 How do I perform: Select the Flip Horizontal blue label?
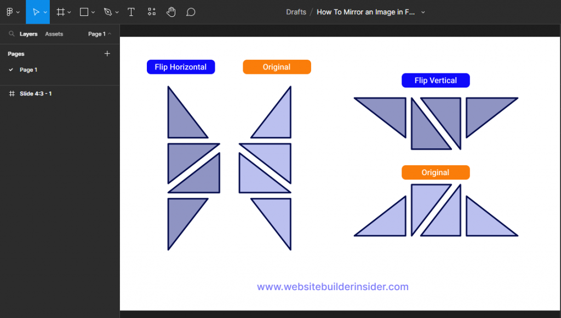tap(181, 67)
